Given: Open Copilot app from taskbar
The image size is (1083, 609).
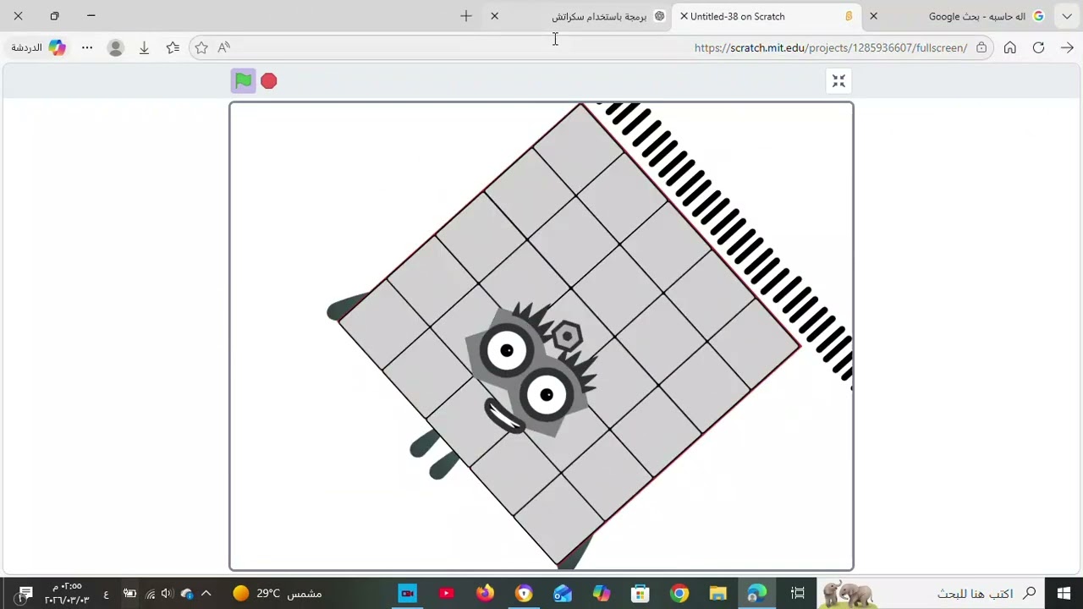Looking at the screenshot, I should point(602,593).
